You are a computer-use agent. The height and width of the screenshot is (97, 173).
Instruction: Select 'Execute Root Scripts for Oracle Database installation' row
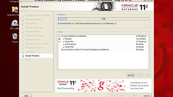103,50
